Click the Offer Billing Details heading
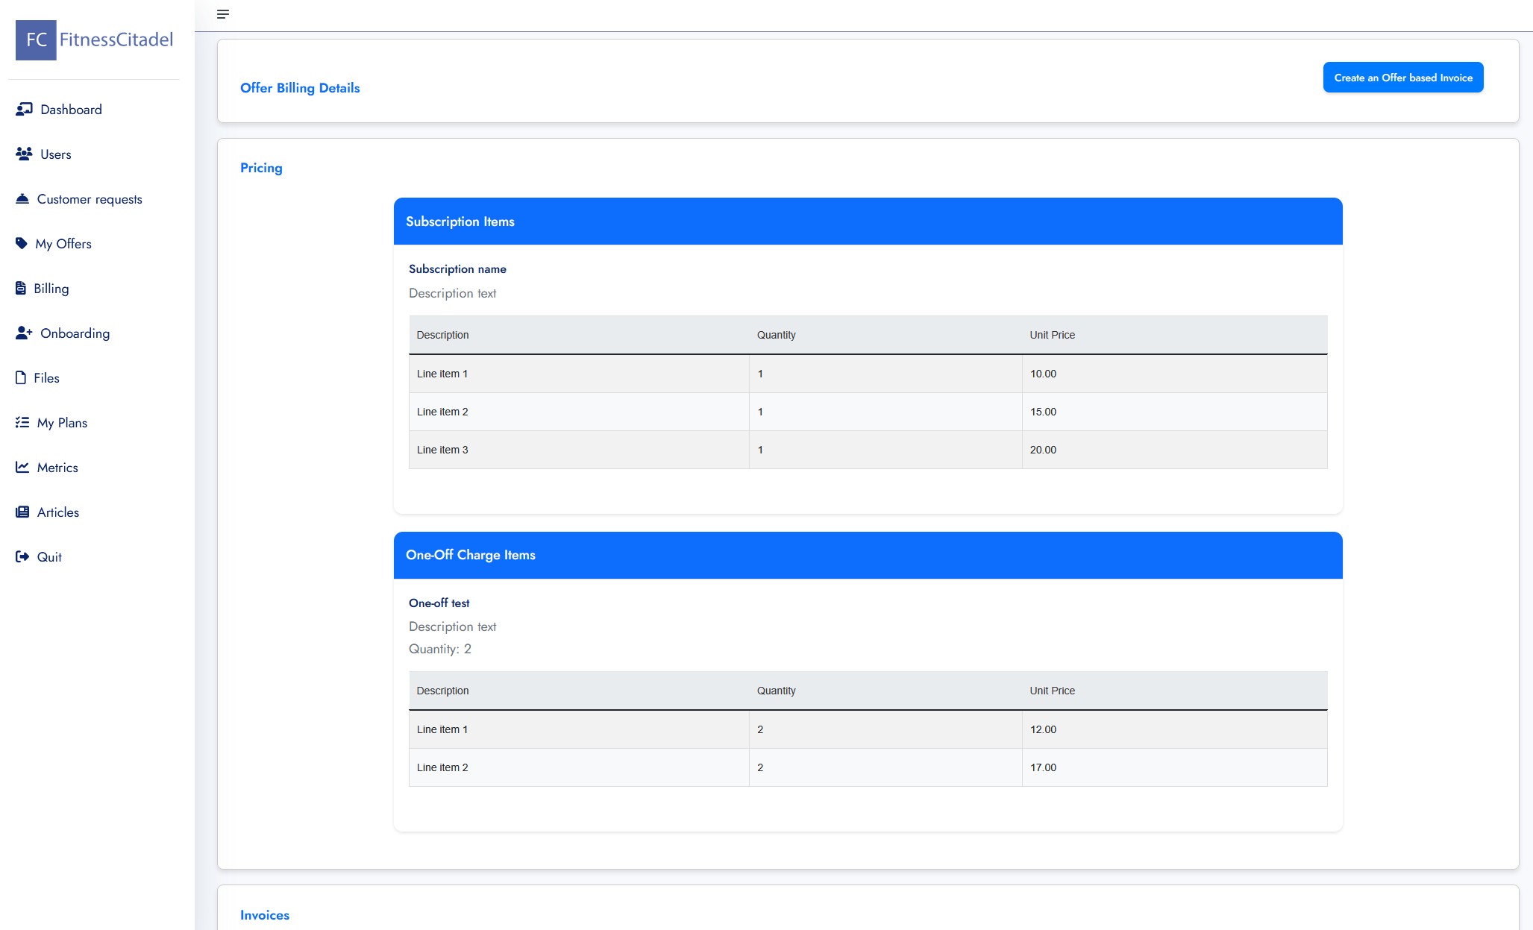The height and width of the screenshot is (930, 1533). coord(300,88)
